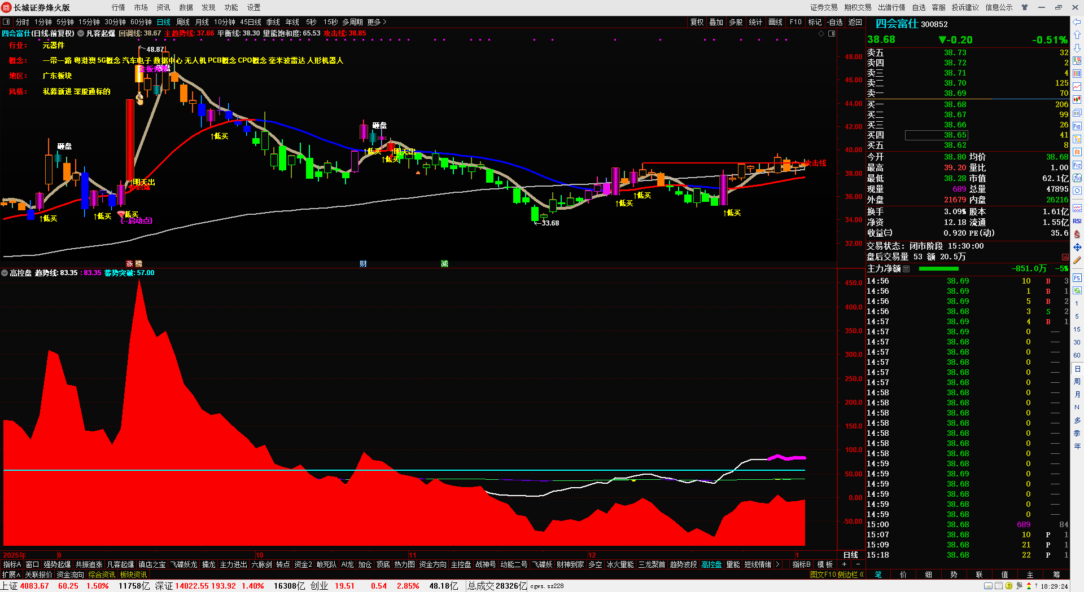Click the red icon beside 盘后交易量 row
This screenshot has width=1084, height=592.
[x=1065, y=257]
